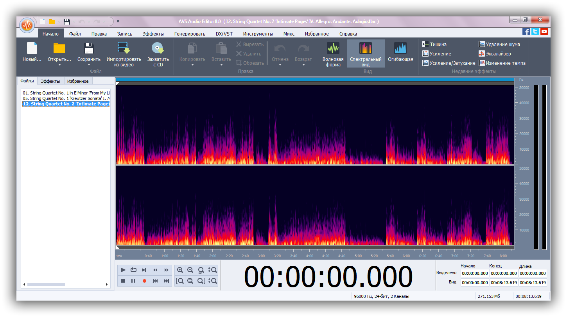Expand the Отмена dropdown arrow
Image resolution: width=567 pixels, height=317 pixels.
(x=280, y=65)
